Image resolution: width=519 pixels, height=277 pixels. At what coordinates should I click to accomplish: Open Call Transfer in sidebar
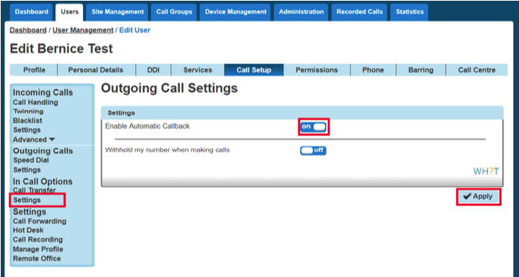[x=35, y=190]
